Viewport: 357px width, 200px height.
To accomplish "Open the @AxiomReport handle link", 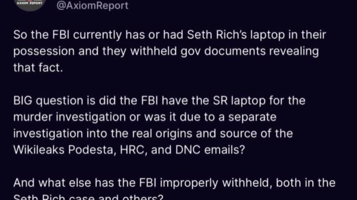I will pyautogui.click(x=92, y=6).
